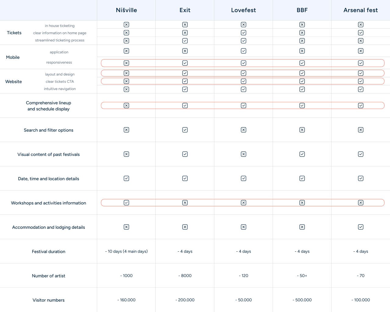Click BBF workshops and activities cross icon
Screen dimensions: 390x312
pyautogui.click(x=302, y=203)
